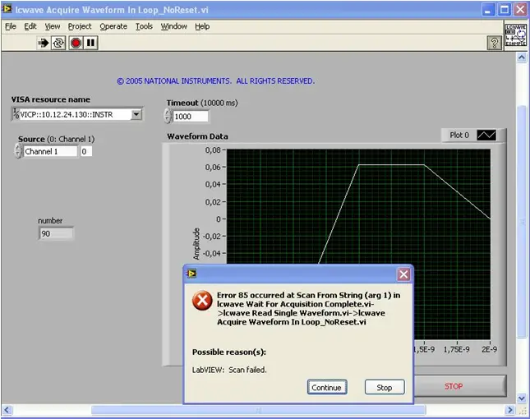Click the LabVIEW icon in error dialog

point(191,274)
